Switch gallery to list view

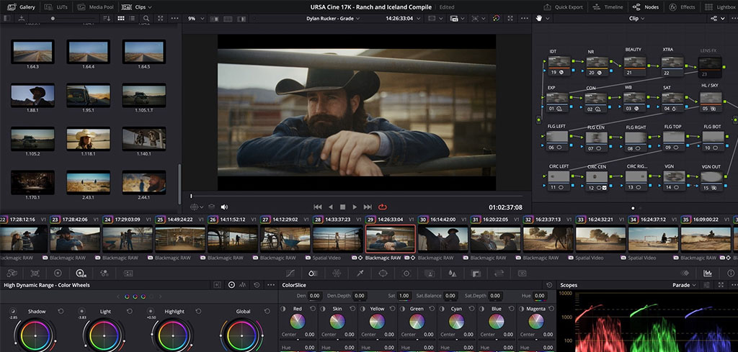133,18
